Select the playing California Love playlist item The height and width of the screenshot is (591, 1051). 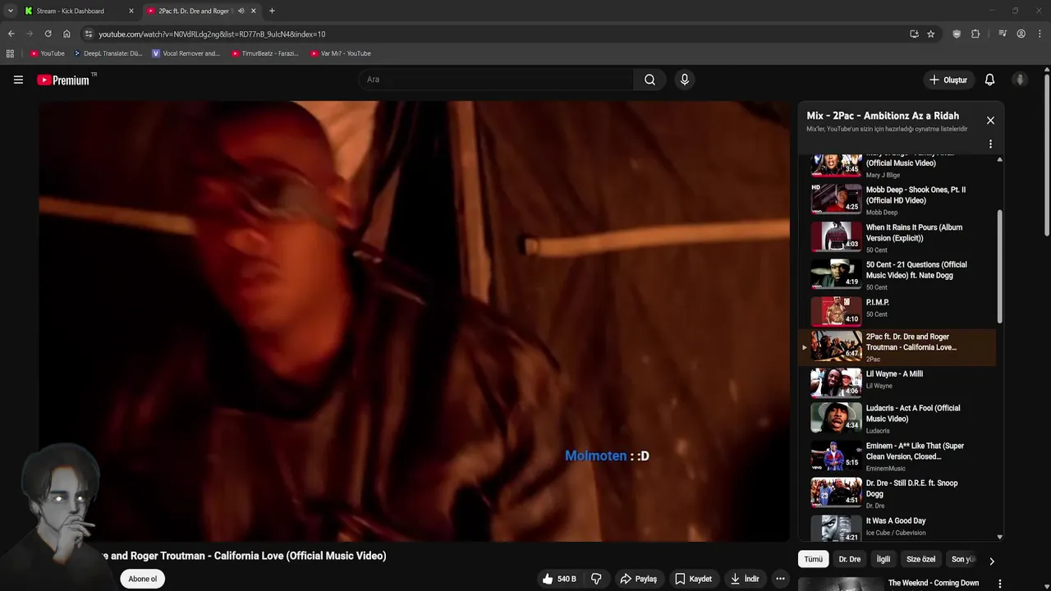(897, 347)
